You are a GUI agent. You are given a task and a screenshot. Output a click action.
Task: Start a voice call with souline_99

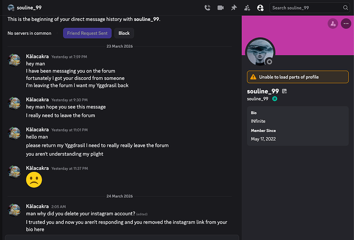click(207, 8)
